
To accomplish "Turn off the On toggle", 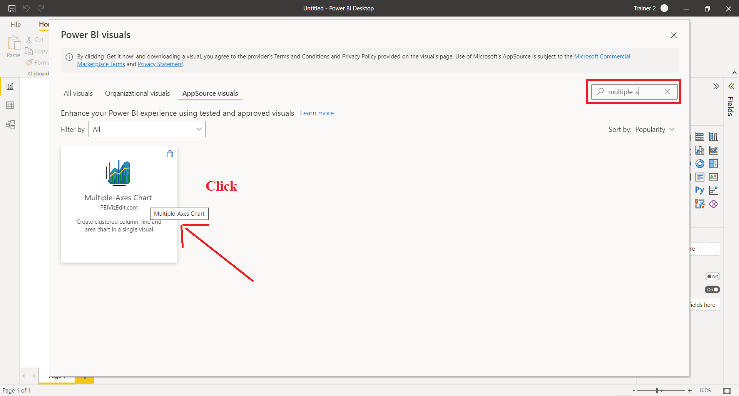I will coord(712,290).
